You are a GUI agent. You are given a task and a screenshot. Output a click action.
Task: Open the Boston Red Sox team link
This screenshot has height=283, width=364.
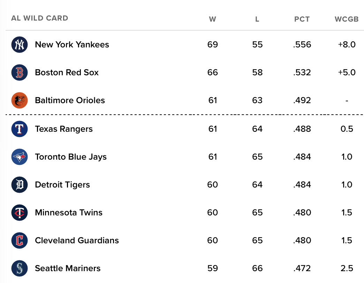[x=67, y=72]
